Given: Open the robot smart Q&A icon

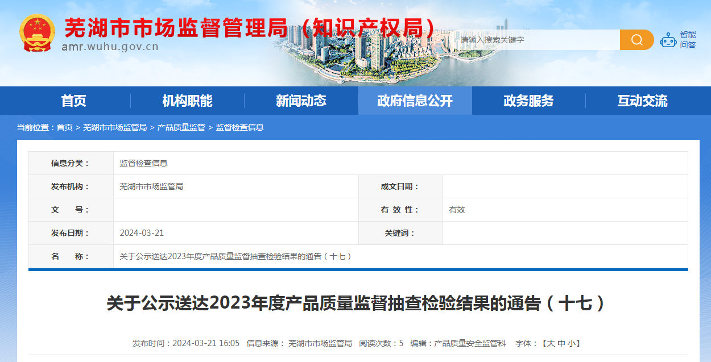Looking at the screenshot, I should tap(668, 40).
